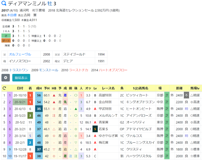The height and width of the screenshot is (160, 202).
Task: Click race name 青葉賞
Action: coord(104,122)
